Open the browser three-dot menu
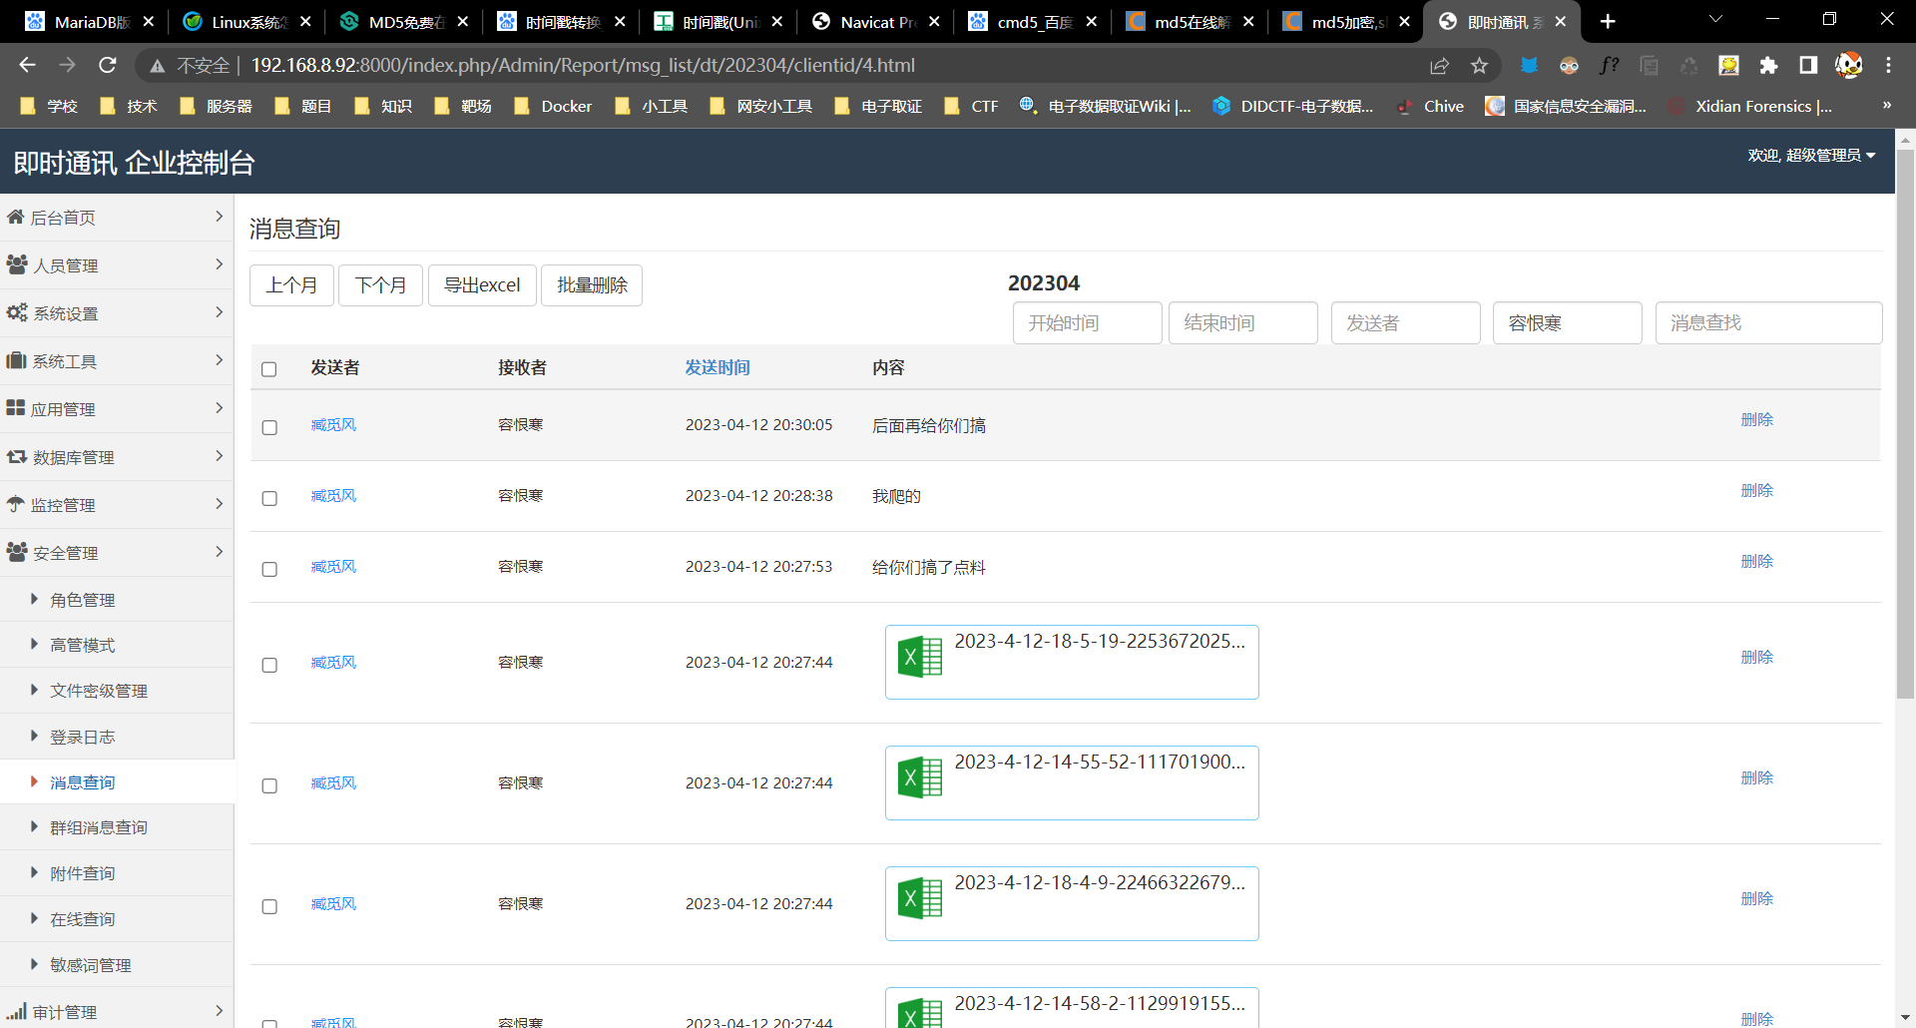 point(1888,65)
